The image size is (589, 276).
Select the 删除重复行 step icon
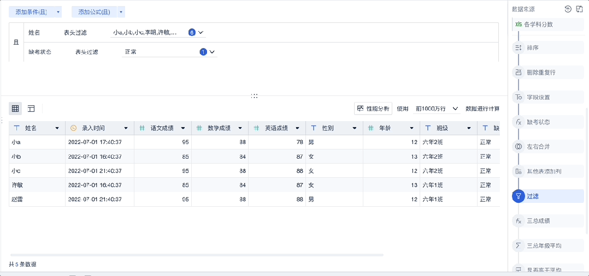(518, 73)
